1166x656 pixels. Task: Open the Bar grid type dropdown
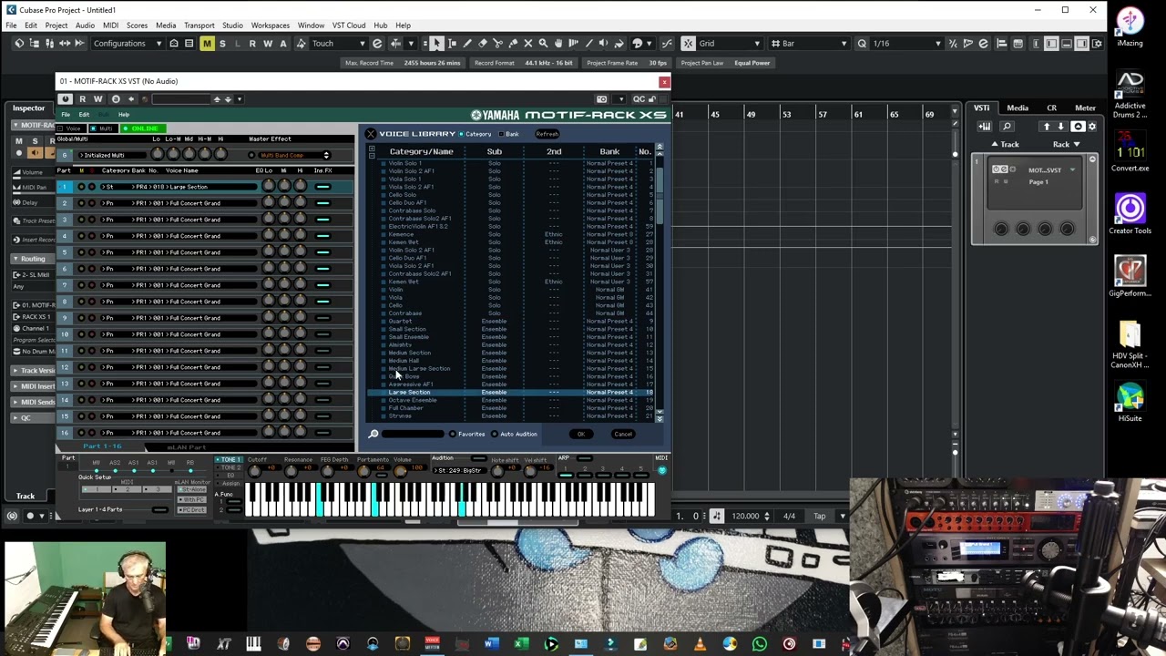tap(810, 43)
